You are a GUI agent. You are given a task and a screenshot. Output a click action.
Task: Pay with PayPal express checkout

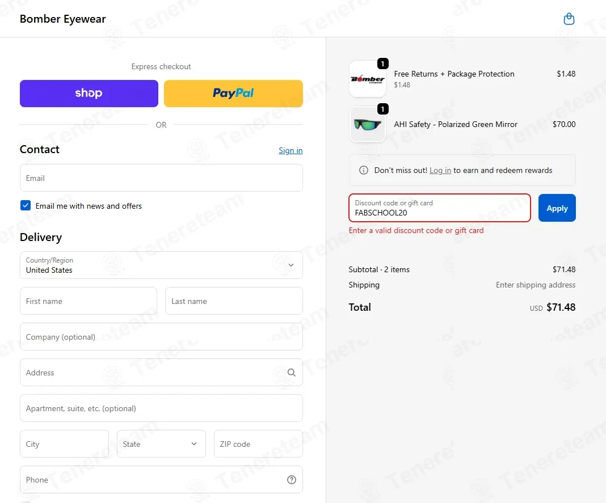point(233,94)
